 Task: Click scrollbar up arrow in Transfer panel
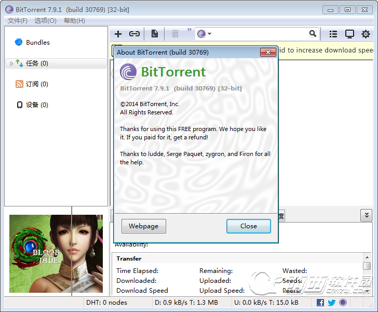point(367,257)
